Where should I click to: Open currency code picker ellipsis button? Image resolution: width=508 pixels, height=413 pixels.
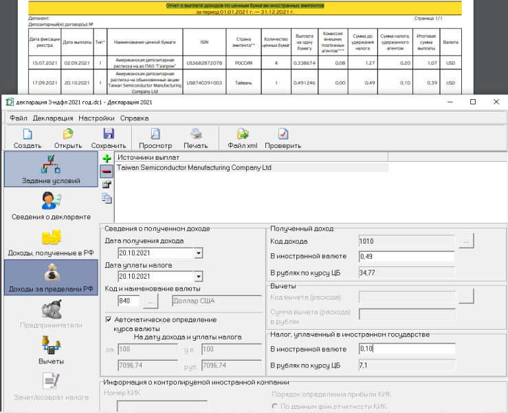(x=151, y=301)
